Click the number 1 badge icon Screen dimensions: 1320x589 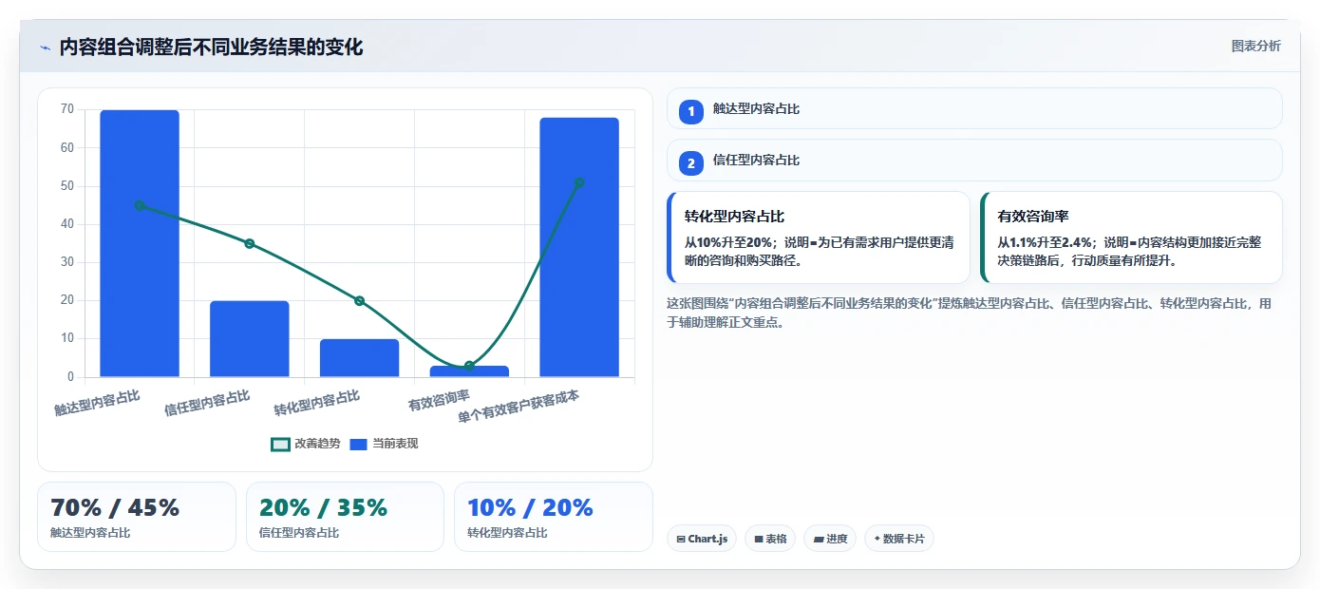click(691, 111)
